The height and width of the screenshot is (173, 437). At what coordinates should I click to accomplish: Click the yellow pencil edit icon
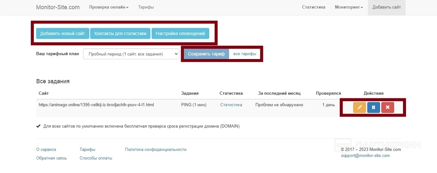tap(360, 108)
